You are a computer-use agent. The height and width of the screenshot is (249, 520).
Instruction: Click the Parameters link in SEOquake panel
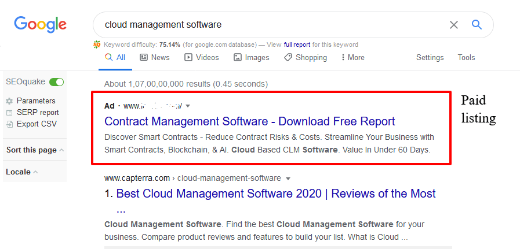(36, 101)
